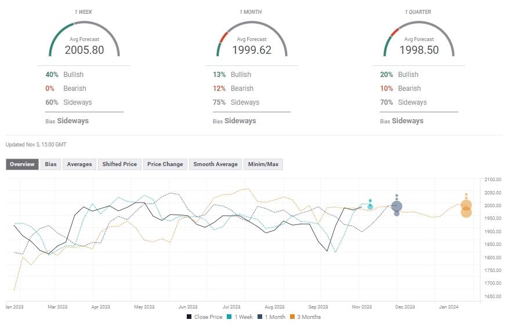The height and width of the screenshot is (327, 511).
Task: Click the teal 1 Week forecast bubble
Action: pyautogui.click(x=370, y=205)
